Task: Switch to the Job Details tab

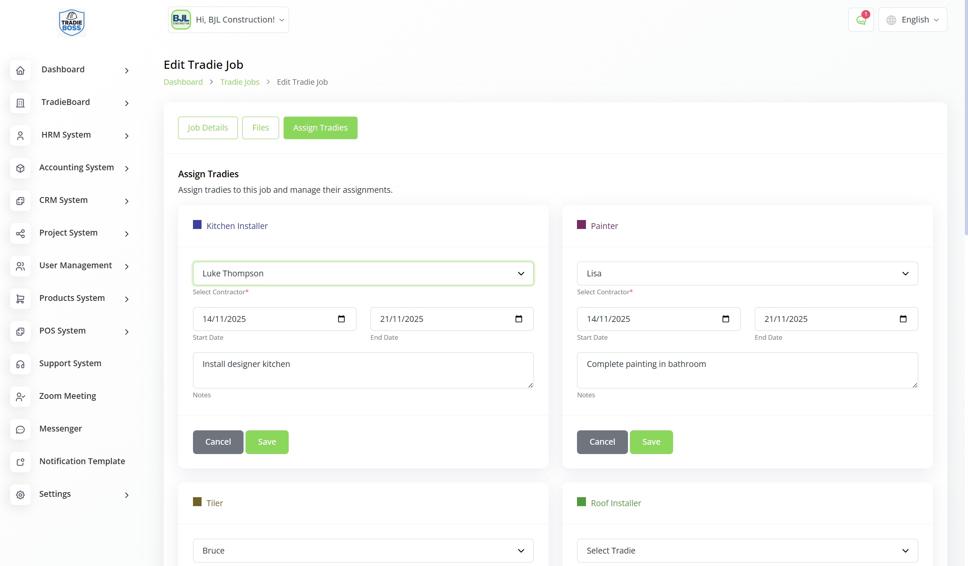Action: click(208, 128)
